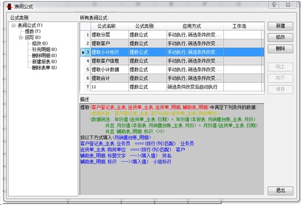Click the 向下 button
Viewport: 301px width, 205px height.
[x=281, y=78]
